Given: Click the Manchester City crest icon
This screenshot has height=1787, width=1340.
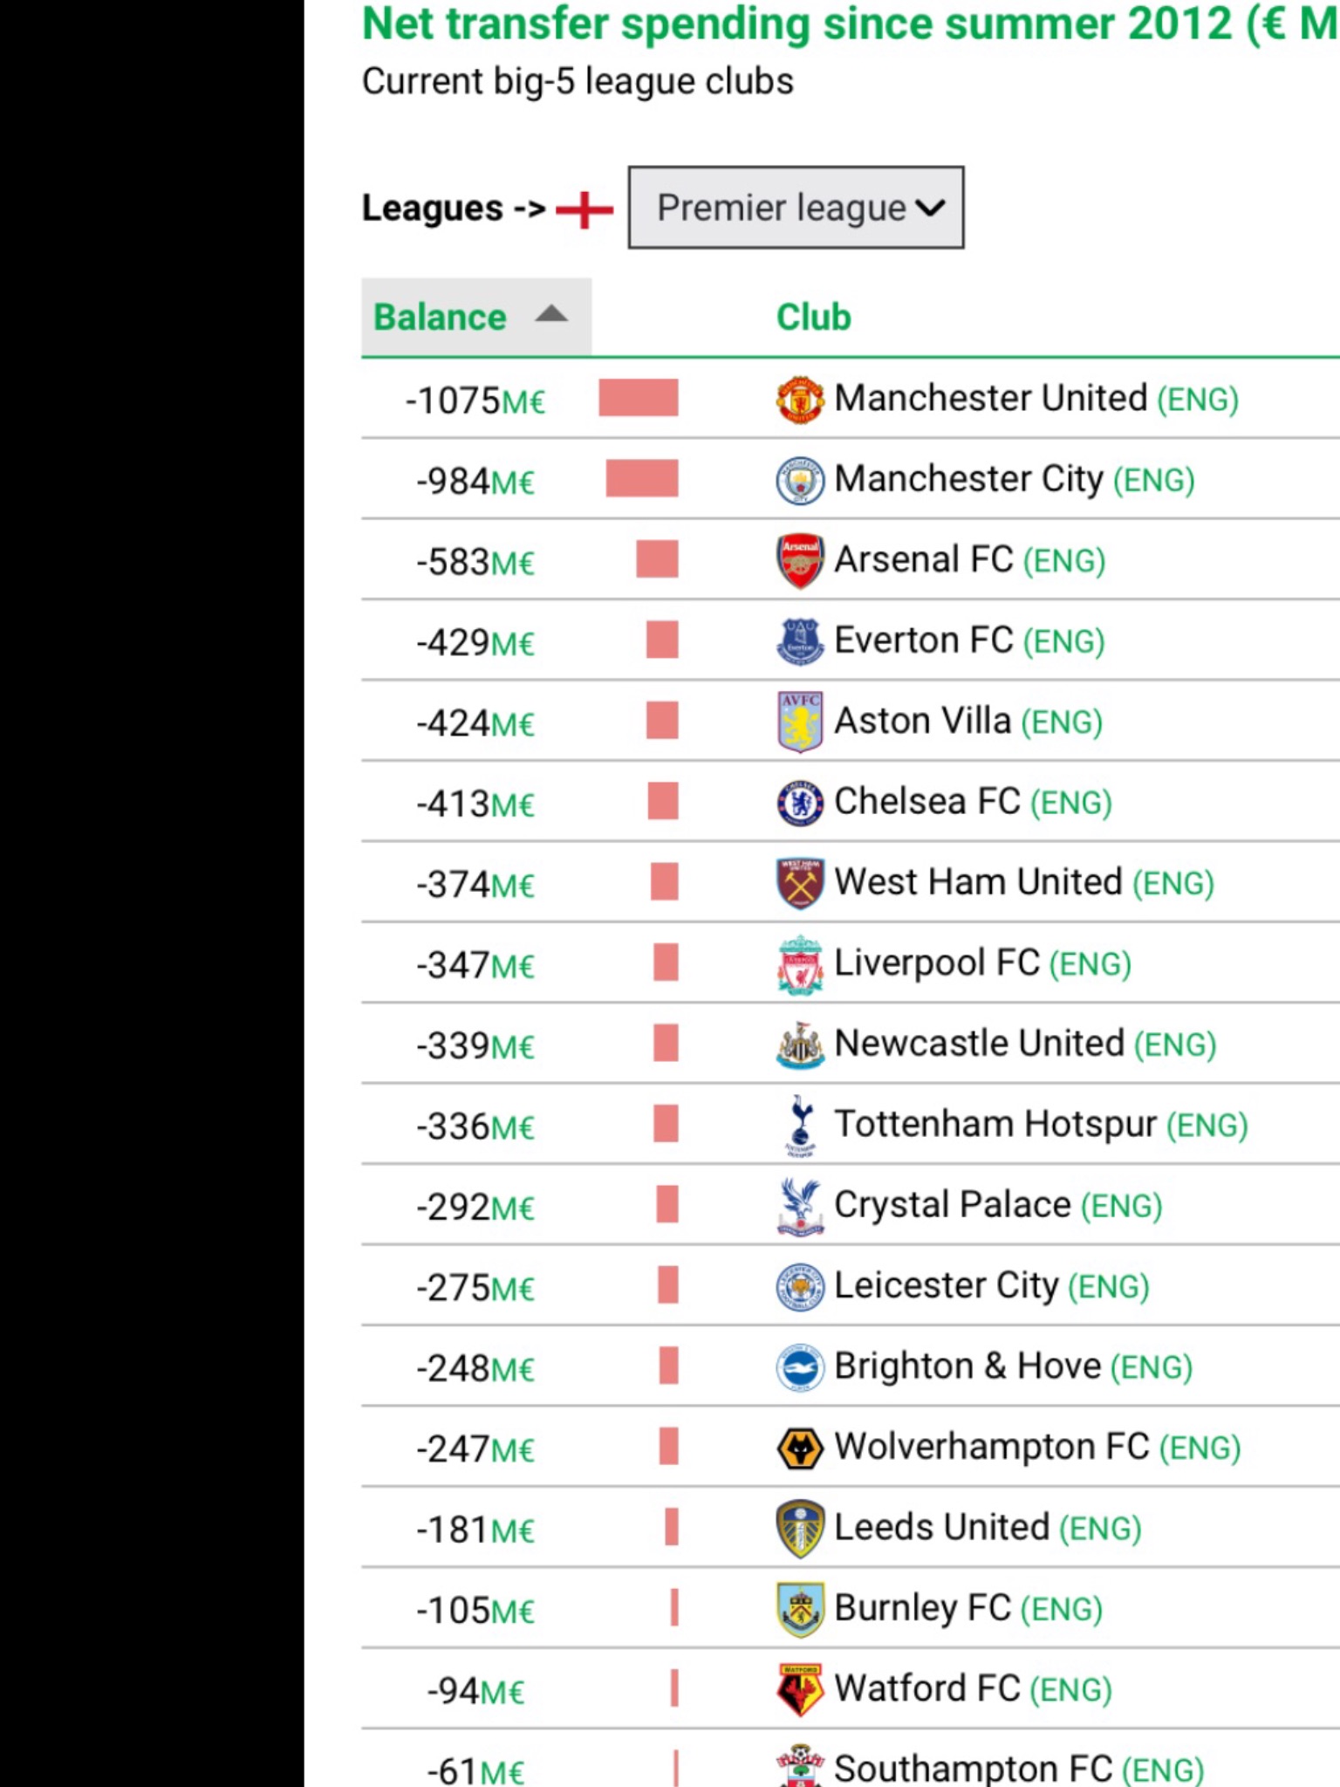Looking at the screenshot, I should click(x=800, y=481).
